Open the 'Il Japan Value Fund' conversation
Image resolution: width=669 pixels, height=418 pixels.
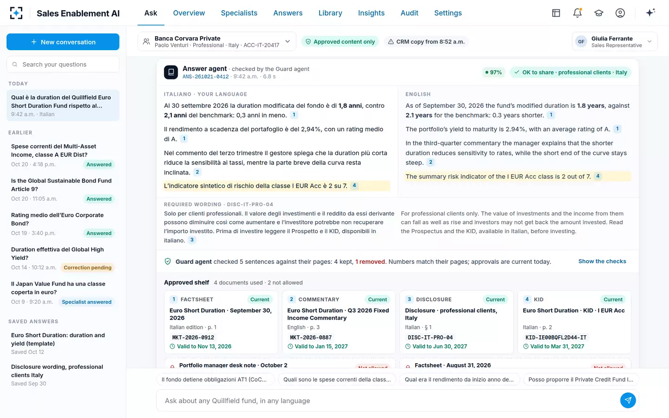coord(63,293)
